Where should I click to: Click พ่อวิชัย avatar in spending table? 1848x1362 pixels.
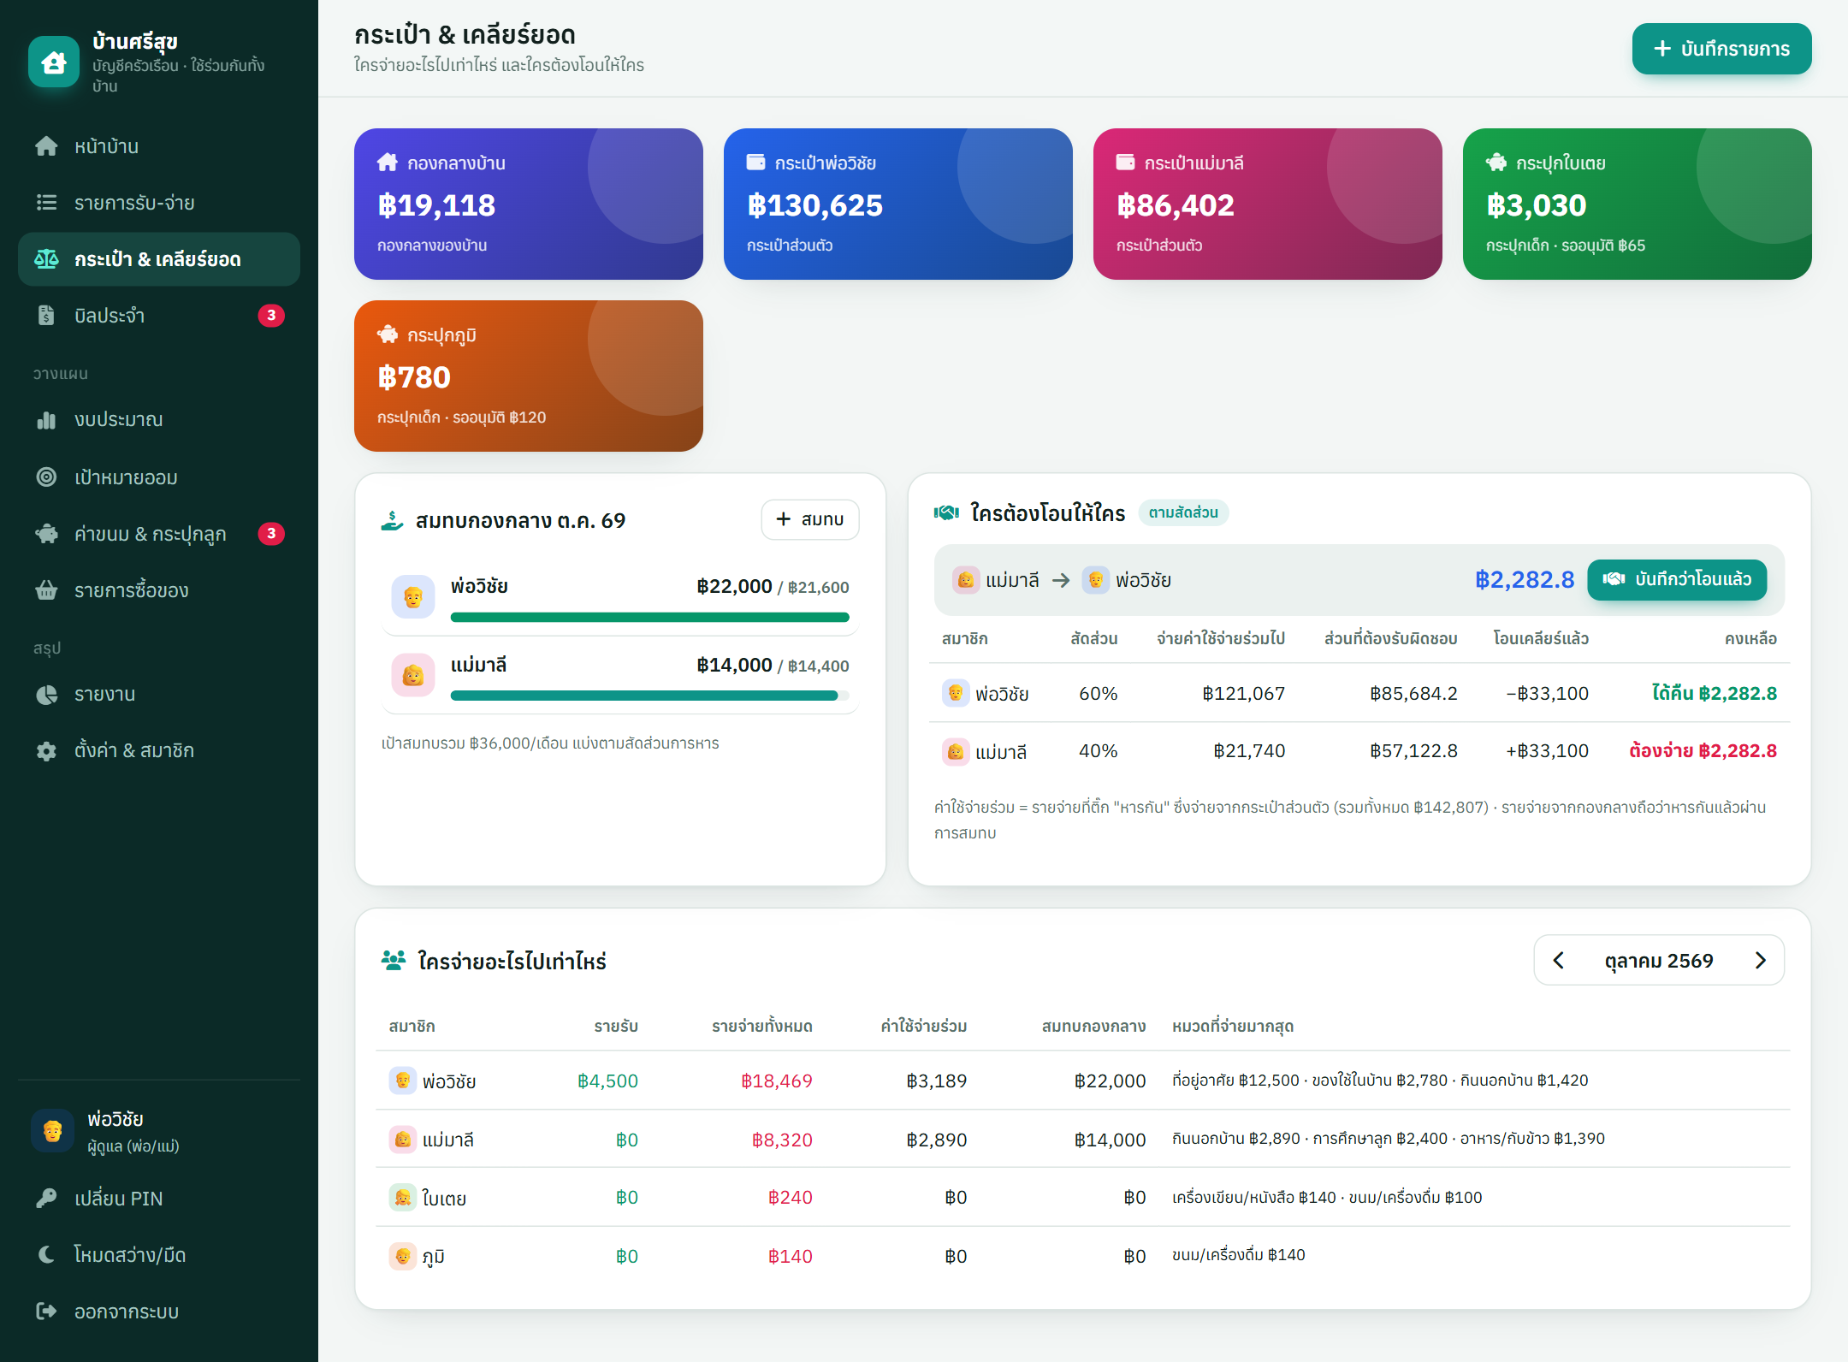[x=402, y=1081]
